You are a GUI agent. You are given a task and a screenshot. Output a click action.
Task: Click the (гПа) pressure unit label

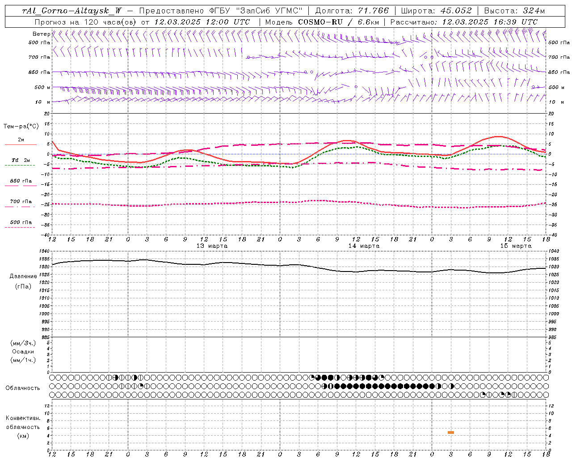click(x=23, y=286)
